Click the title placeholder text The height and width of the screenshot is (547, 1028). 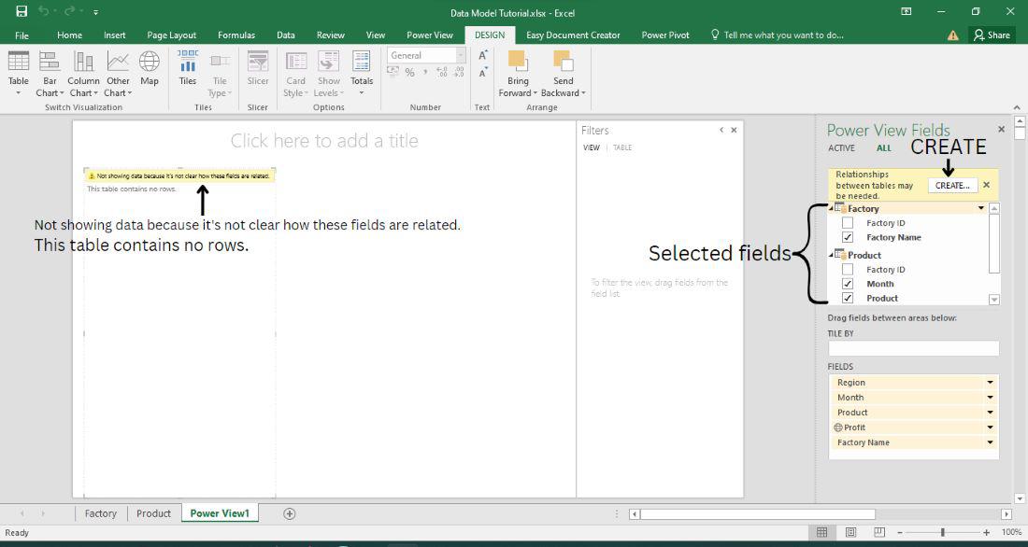324,141
